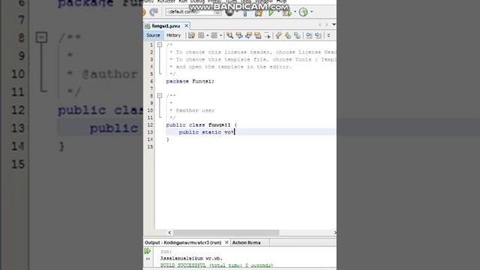Viewport: 480px width, 270px height.
Task: Select the History view button
Action: coord(173,35)
